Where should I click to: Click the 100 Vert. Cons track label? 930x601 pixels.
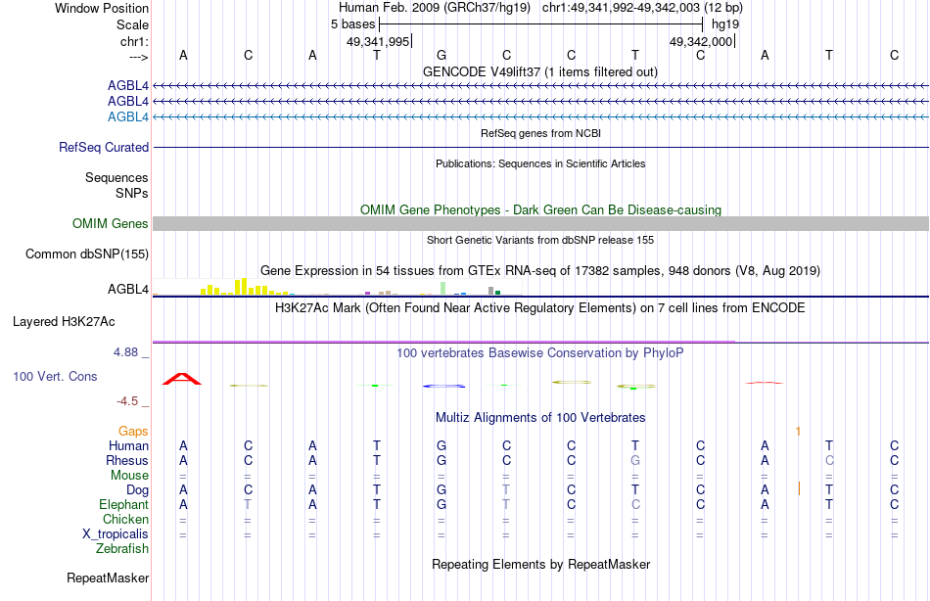[55, 376]
